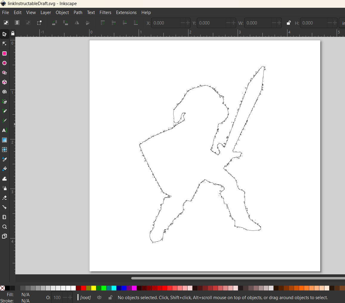Open the Spiral tool

[x=4, y=92]
